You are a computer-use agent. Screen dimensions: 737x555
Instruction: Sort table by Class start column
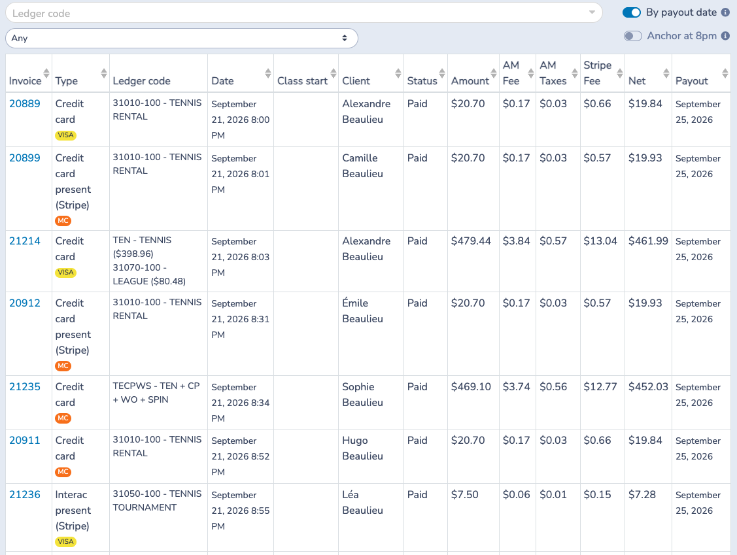tap(334, 73)
